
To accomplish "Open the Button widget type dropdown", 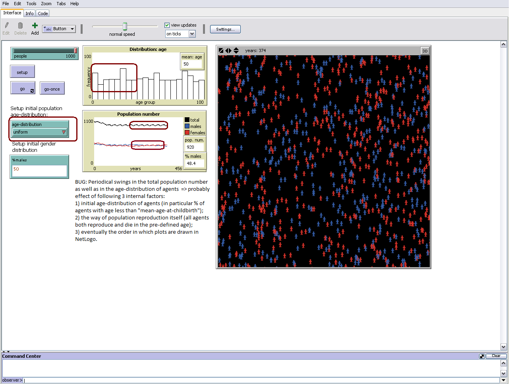I will (x=72, y=29).
